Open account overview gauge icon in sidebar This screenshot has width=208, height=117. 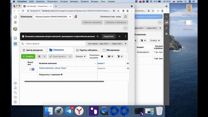click(15, 38)
